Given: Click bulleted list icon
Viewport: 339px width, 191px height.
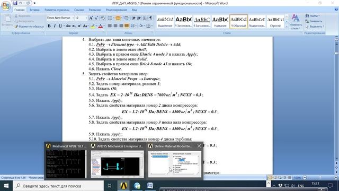Looking at the screenshot, I should tap(110, 18).
